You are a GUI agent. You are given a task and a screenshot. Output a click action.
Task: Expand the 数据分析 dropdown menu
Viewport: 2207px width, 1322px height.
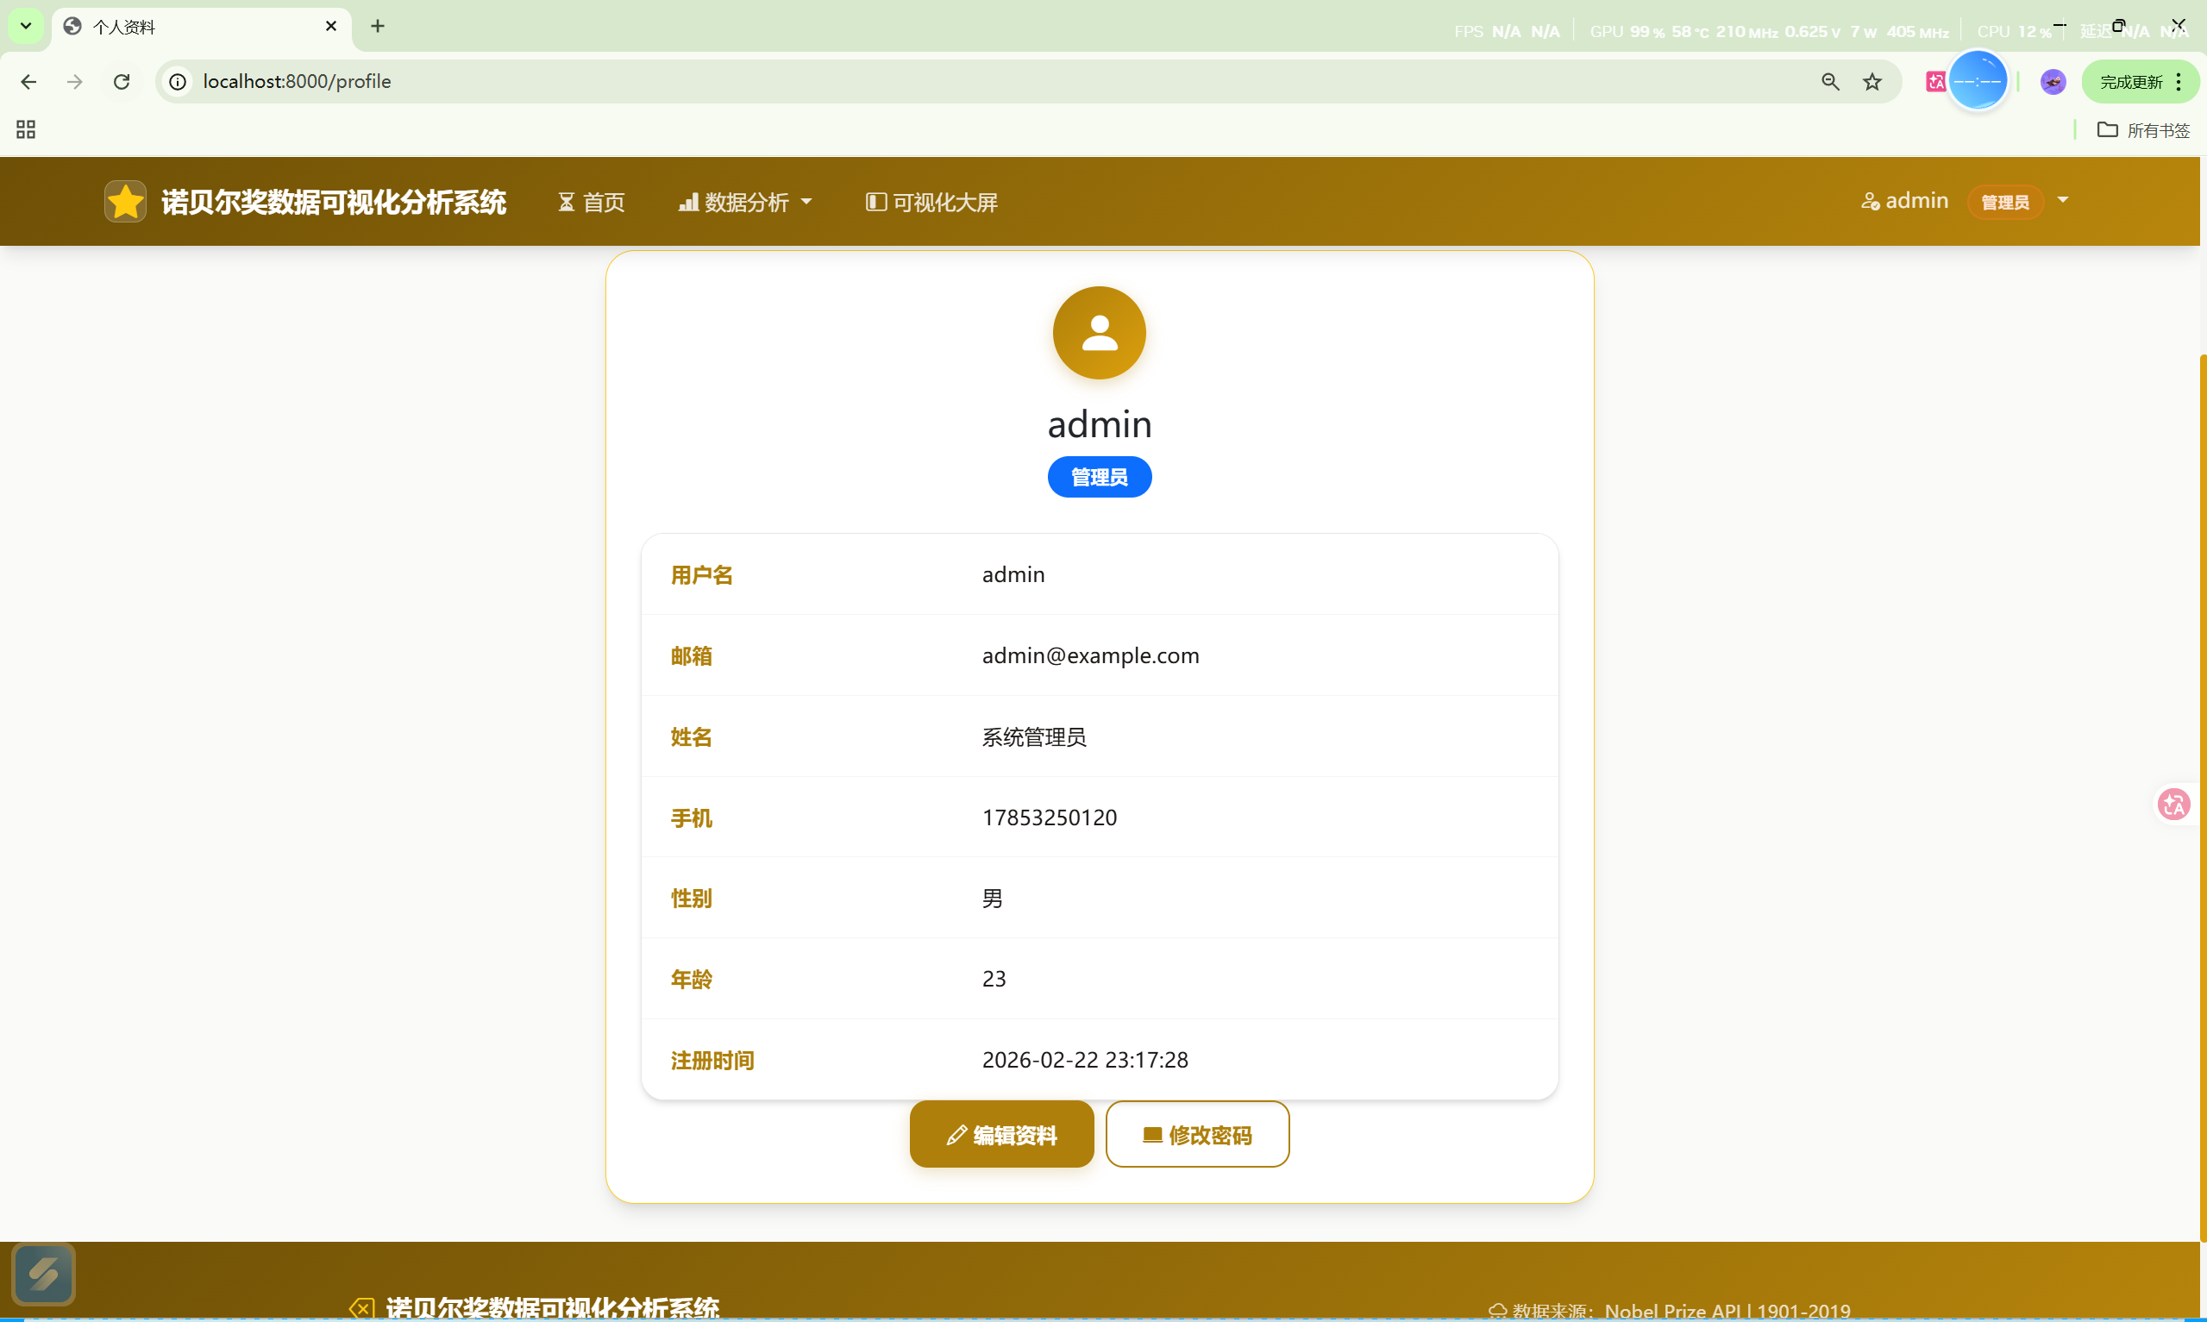[745, 202]
